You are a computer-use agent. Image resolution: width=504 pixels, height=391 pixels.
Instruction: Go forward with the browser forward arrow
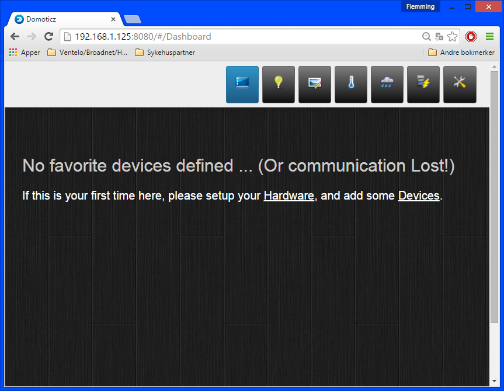(x=32, y=37)
